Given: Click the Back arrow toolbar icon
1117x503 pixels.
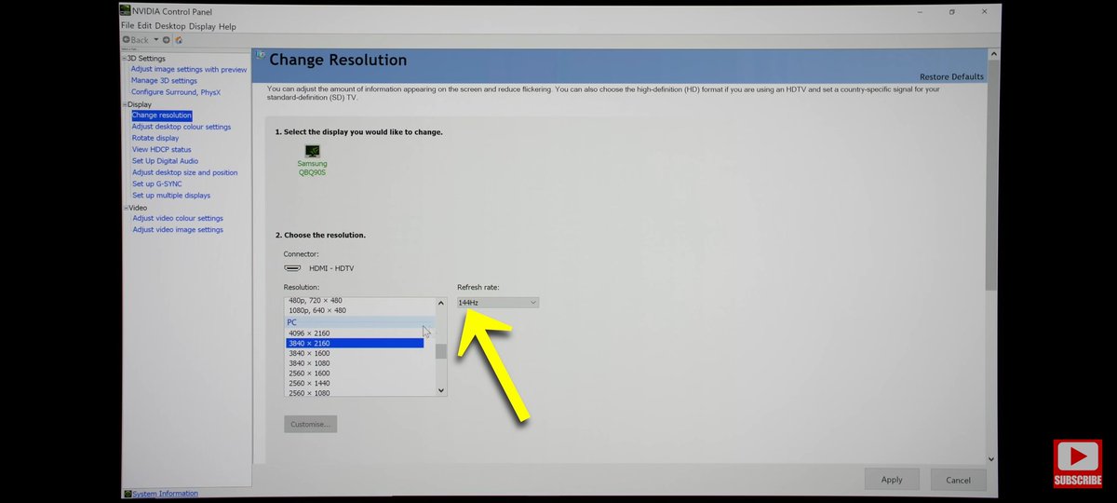Looking at the screenshot, I should 126,40.
